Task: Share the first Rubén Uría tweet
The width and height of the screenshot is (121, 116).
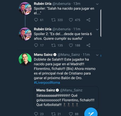Action: (88, 20)
